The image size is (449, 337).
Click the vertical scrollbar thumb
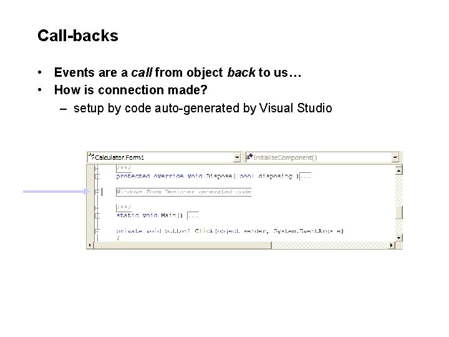coord(398,212)
